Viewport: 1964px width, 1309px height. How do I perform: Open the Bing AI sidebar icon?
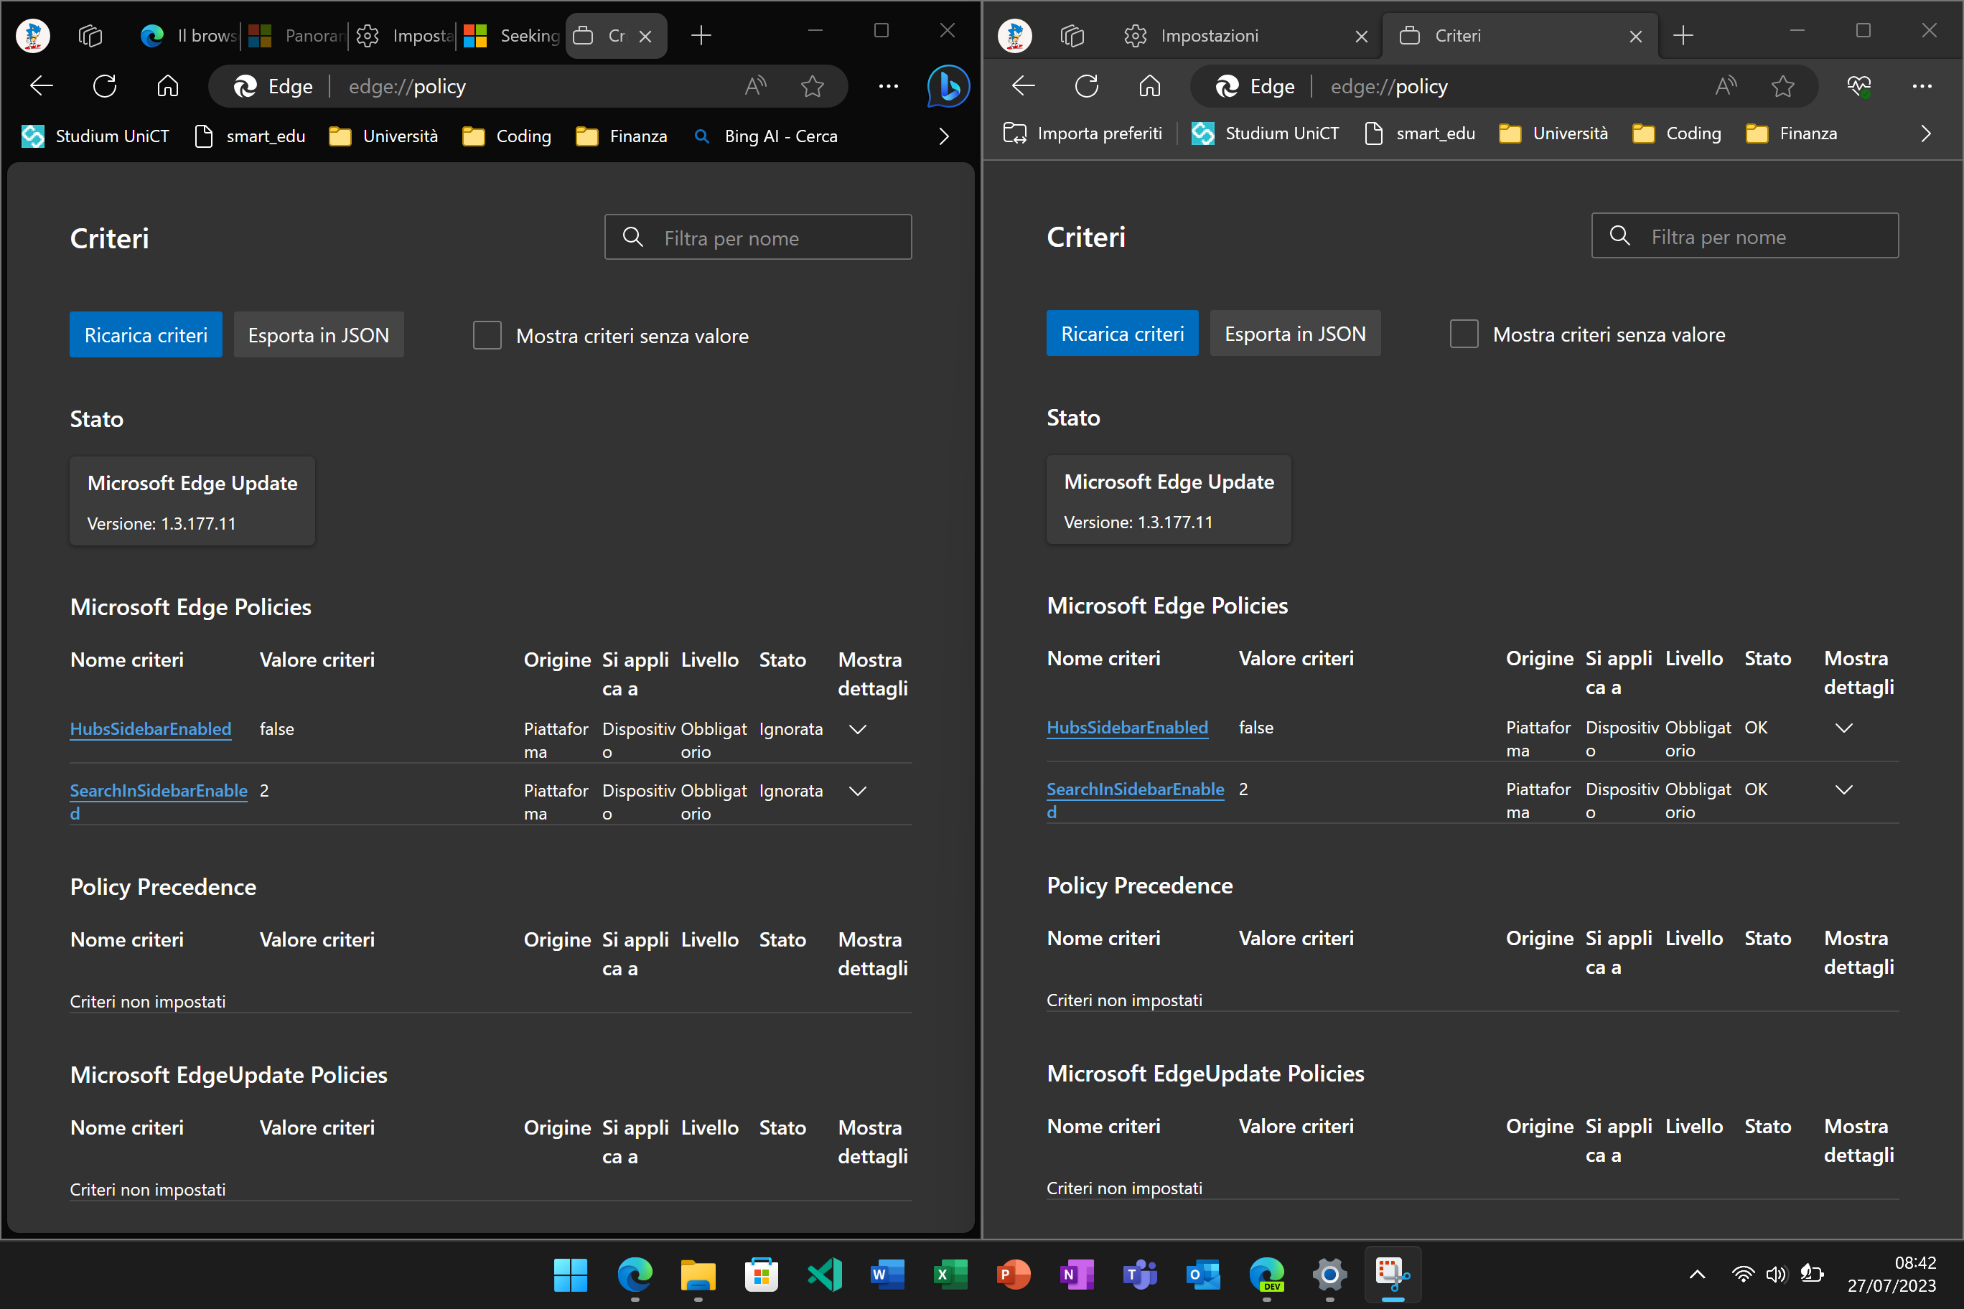click(x=948, y=86)
